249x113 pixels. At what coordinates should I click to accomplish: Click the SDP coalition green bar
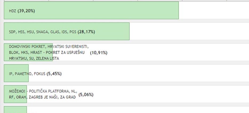pos(67,31)
